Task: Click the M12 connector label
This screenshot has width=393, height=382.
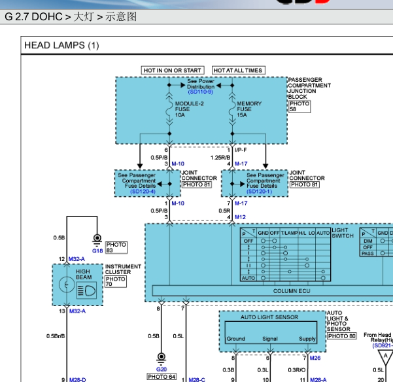Action: click(x=240, y=217)
